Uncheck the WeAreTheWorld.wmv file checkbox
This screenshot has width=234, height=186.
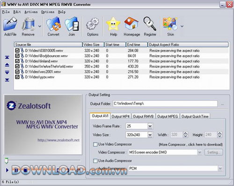pyautogui.click(x=17, y=67)
